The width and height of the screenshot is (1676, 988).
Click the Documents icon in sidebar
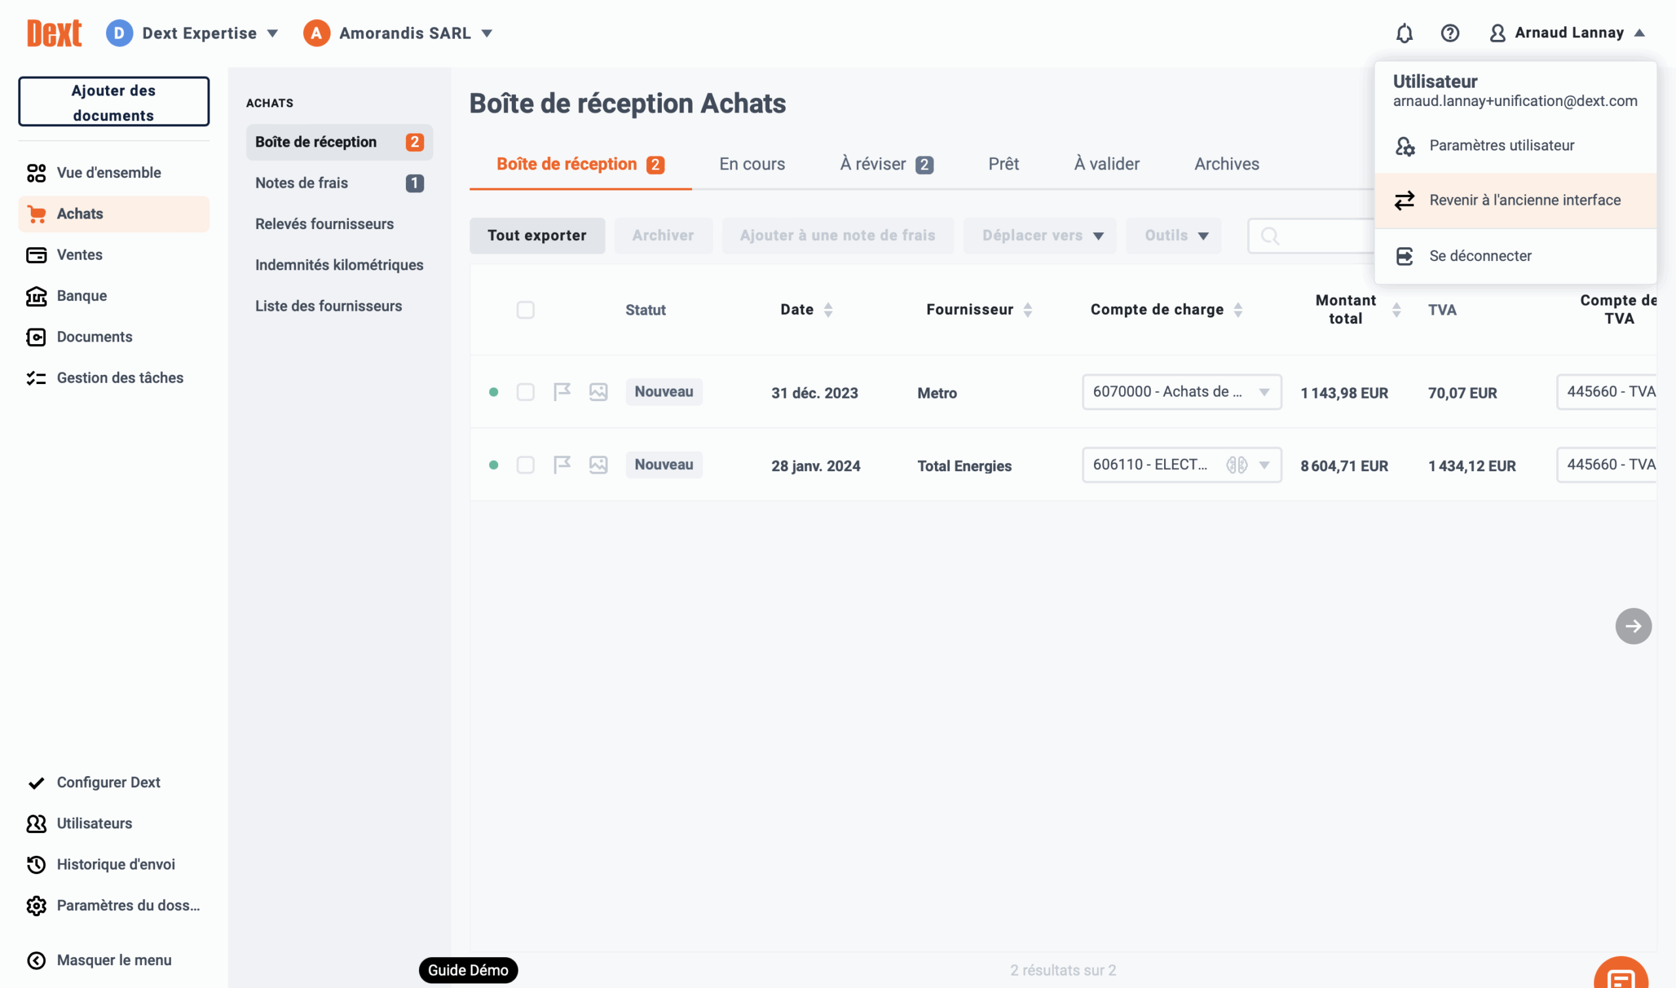point(36,337)
